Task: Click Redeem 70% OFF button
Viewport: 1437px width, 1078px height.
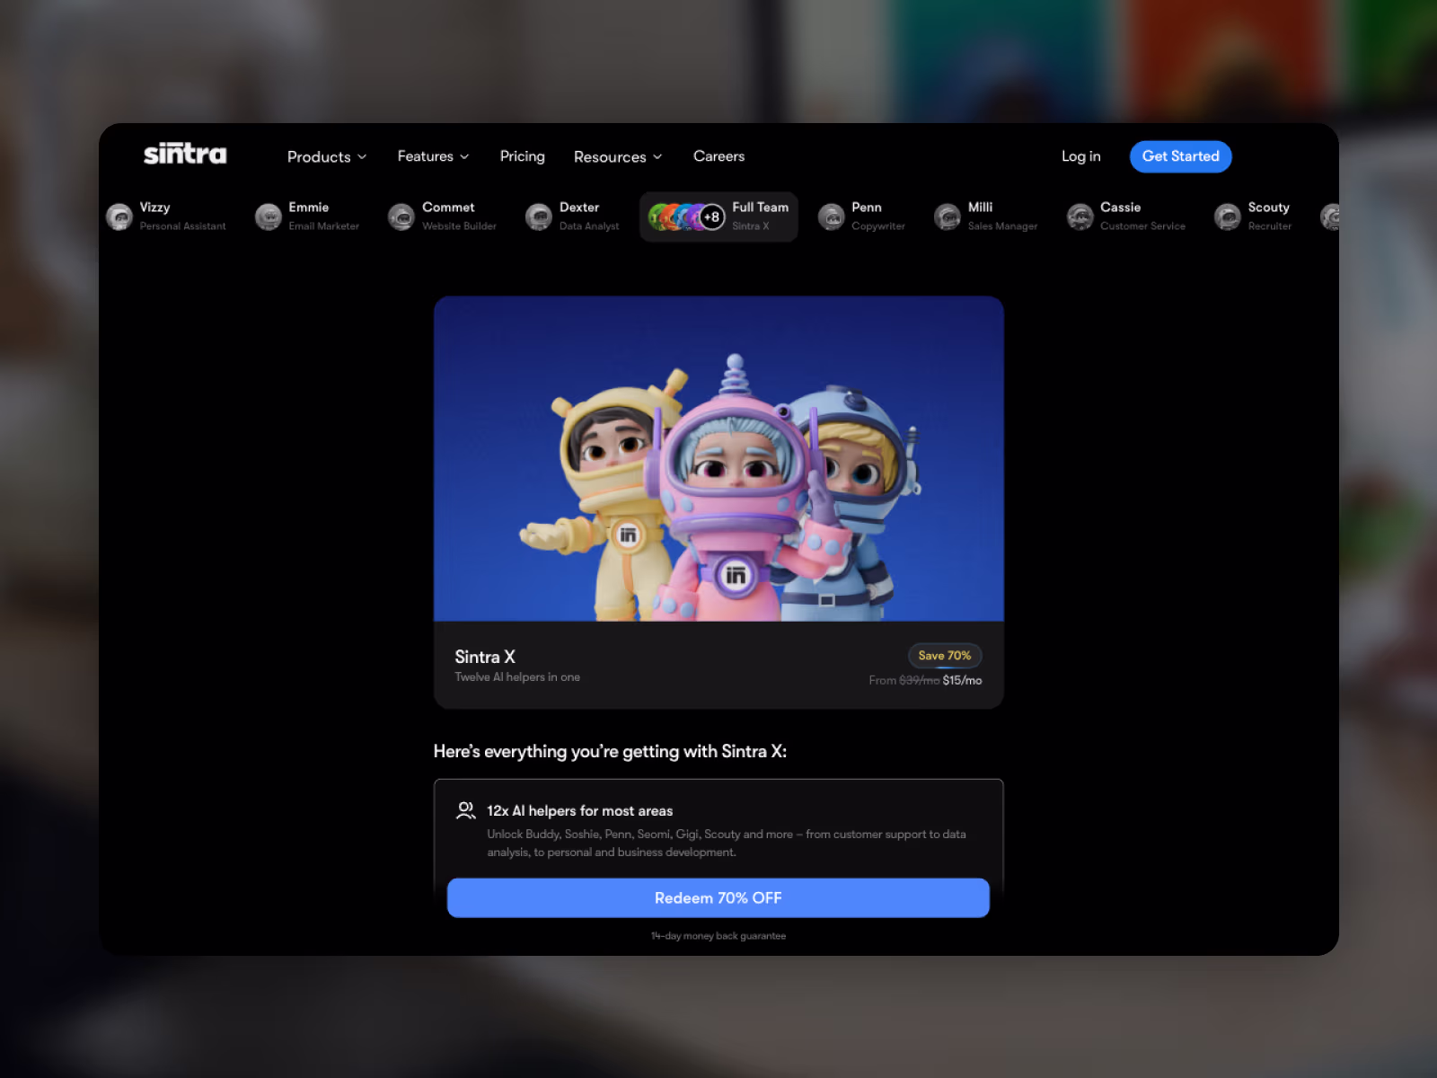Action: click(718, 897)
